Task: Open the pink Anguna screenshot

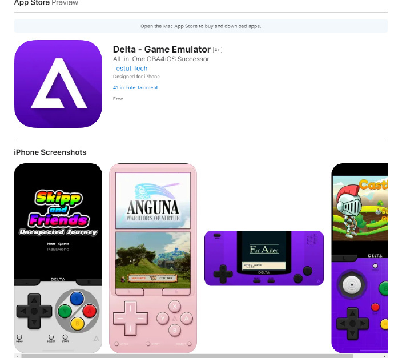Action: 153,258
